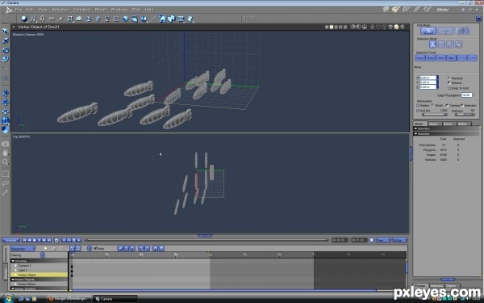Choose third Edit Mode button in properties panel
This screenshot has height=303, width=484.
[x=463, y=31]
